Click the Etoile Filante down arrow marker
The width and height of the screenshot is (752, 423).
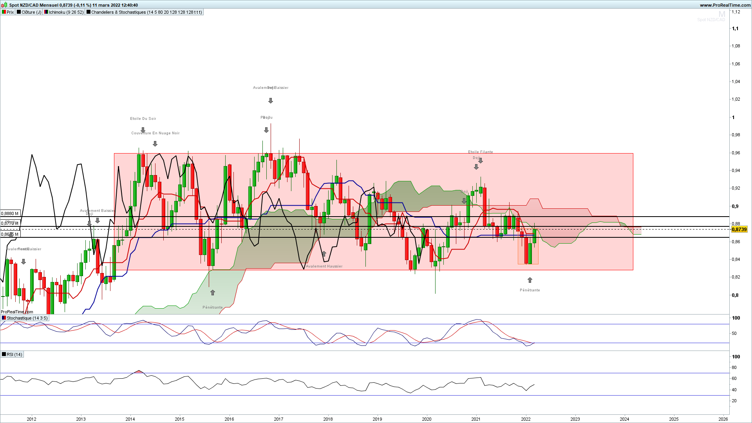[x=481, y=161]
